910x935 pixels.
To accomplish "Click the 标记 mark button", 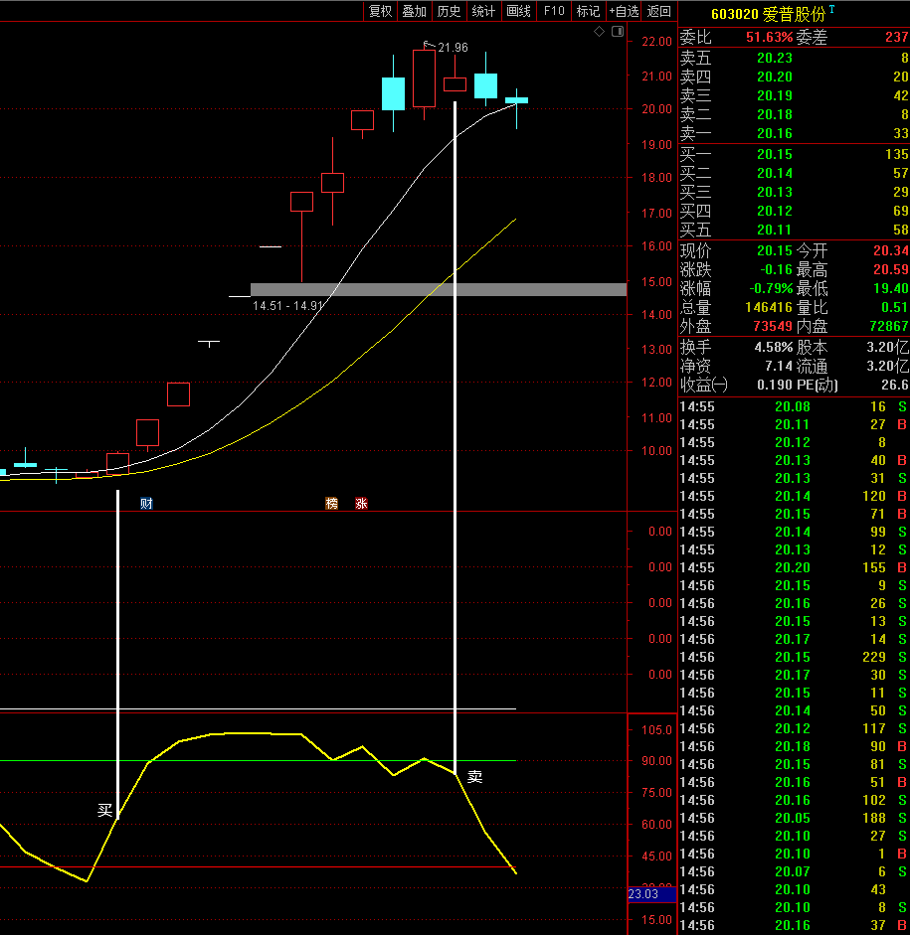I will click(x=588, y=11).
